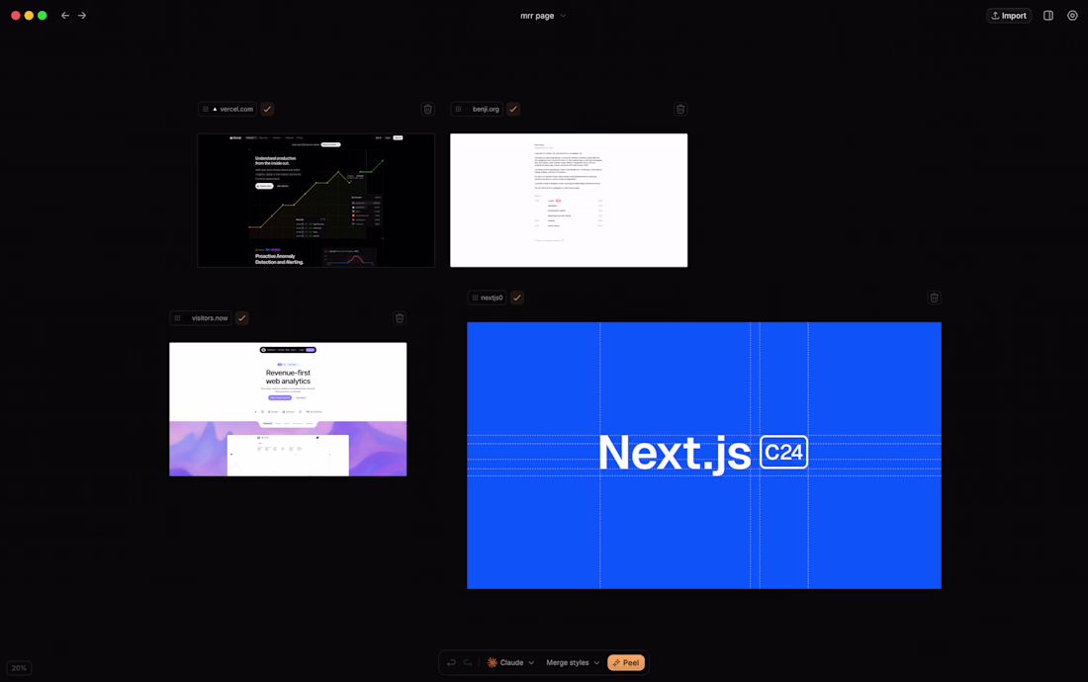Image resolution: width=1088 pixels, height=682 pixels.
Task: Open the mrr page title dropdown
Action: 543,15
